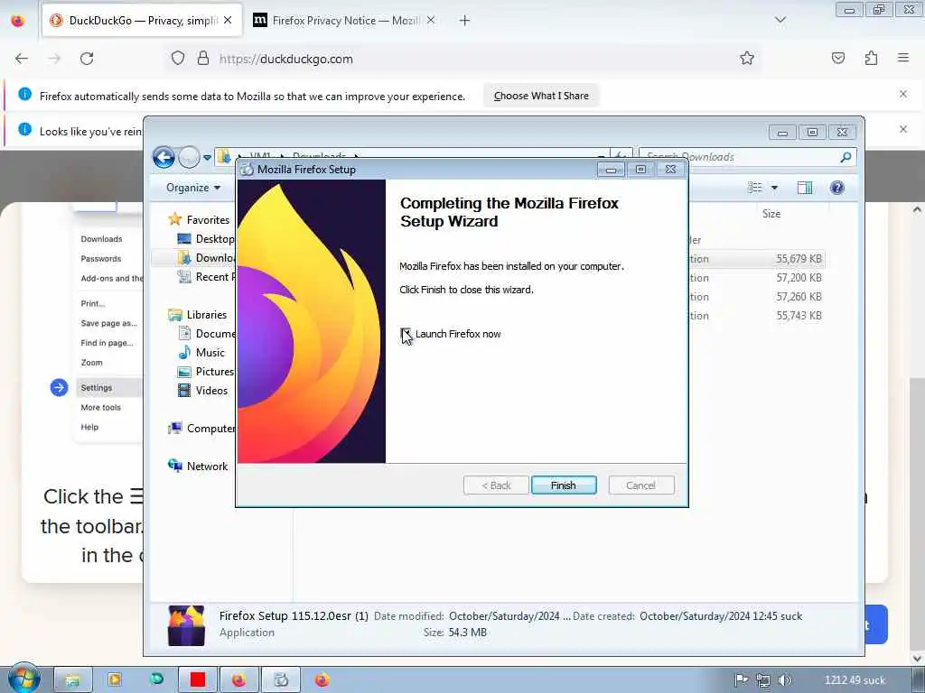Image resolution: width=925 pixels, height=693 pixels.
Task: Select the file row sized 57,260 KB
Action: pyautogui.click(x=757, y=296)
